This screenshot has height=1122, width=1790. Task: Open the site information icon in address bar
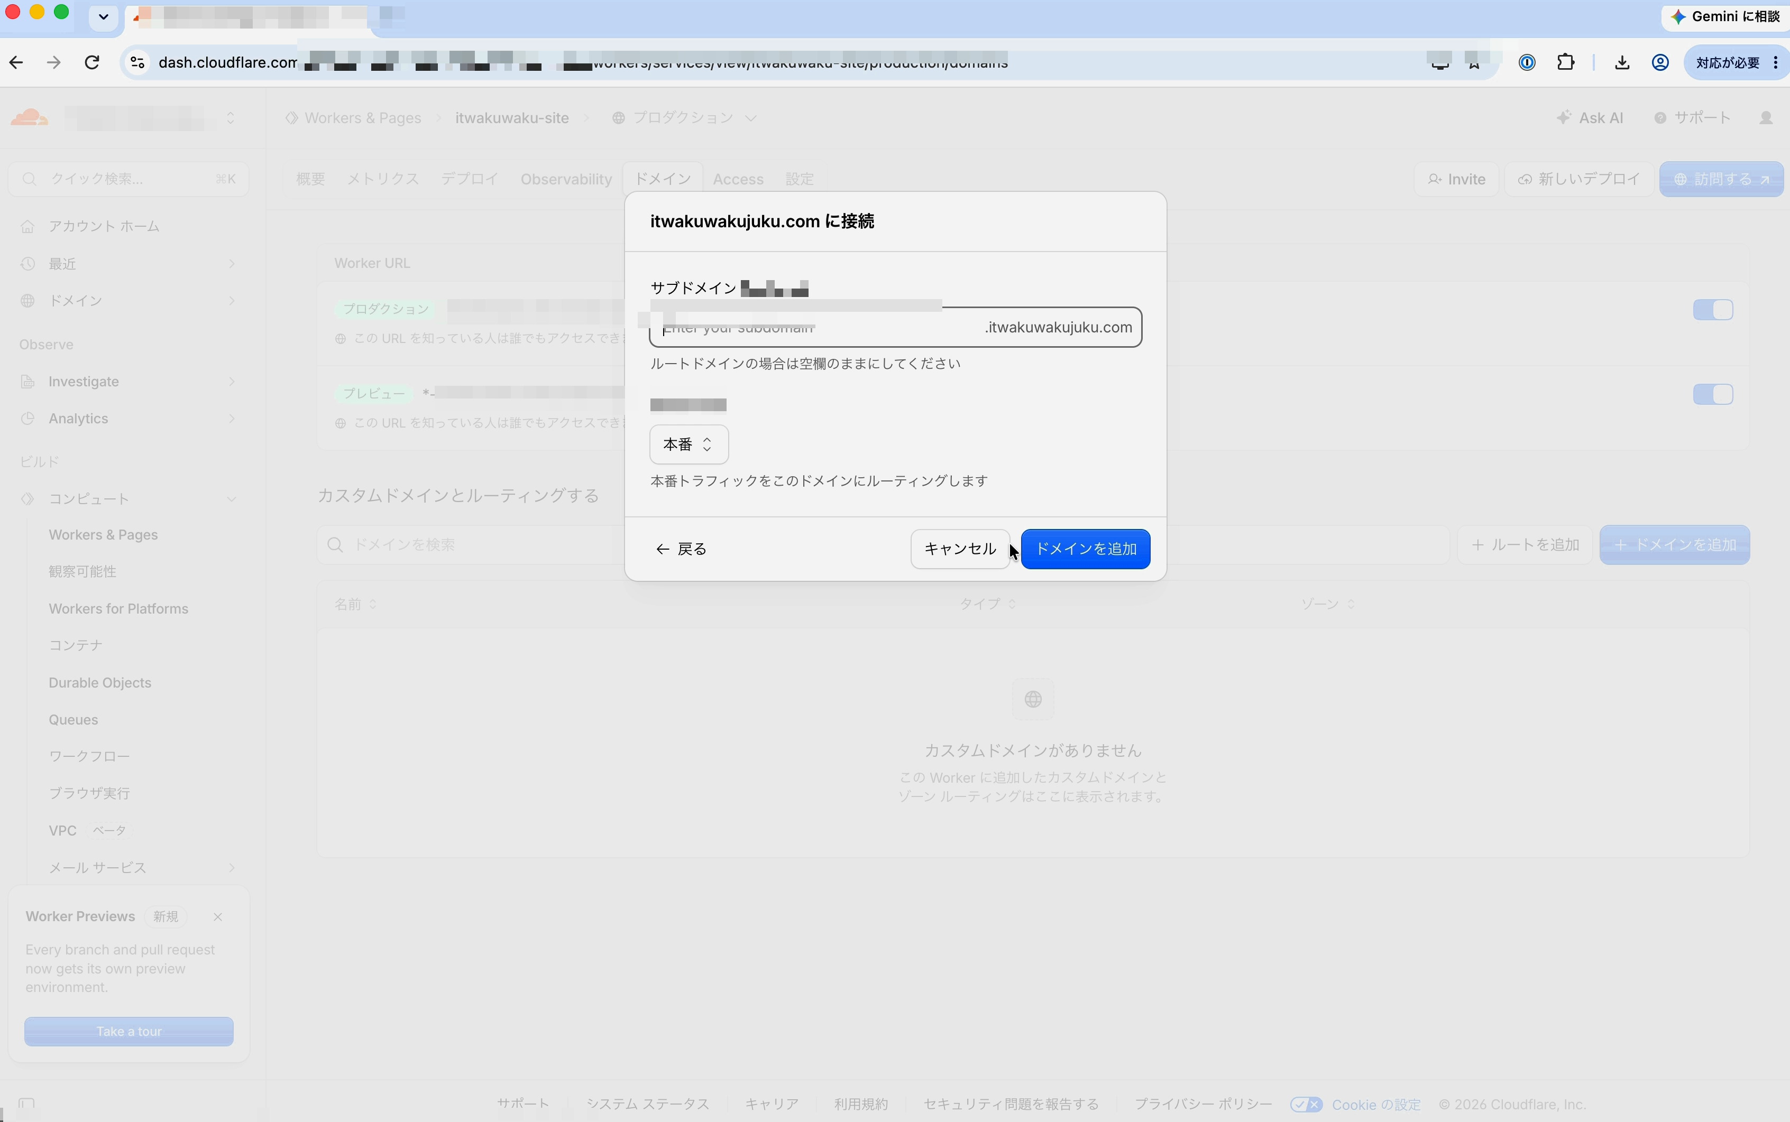(x=137, y=62)
